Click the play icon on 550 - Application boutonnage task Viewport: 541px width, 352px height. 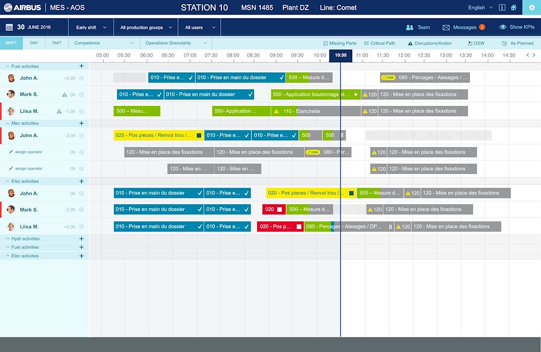356,94
